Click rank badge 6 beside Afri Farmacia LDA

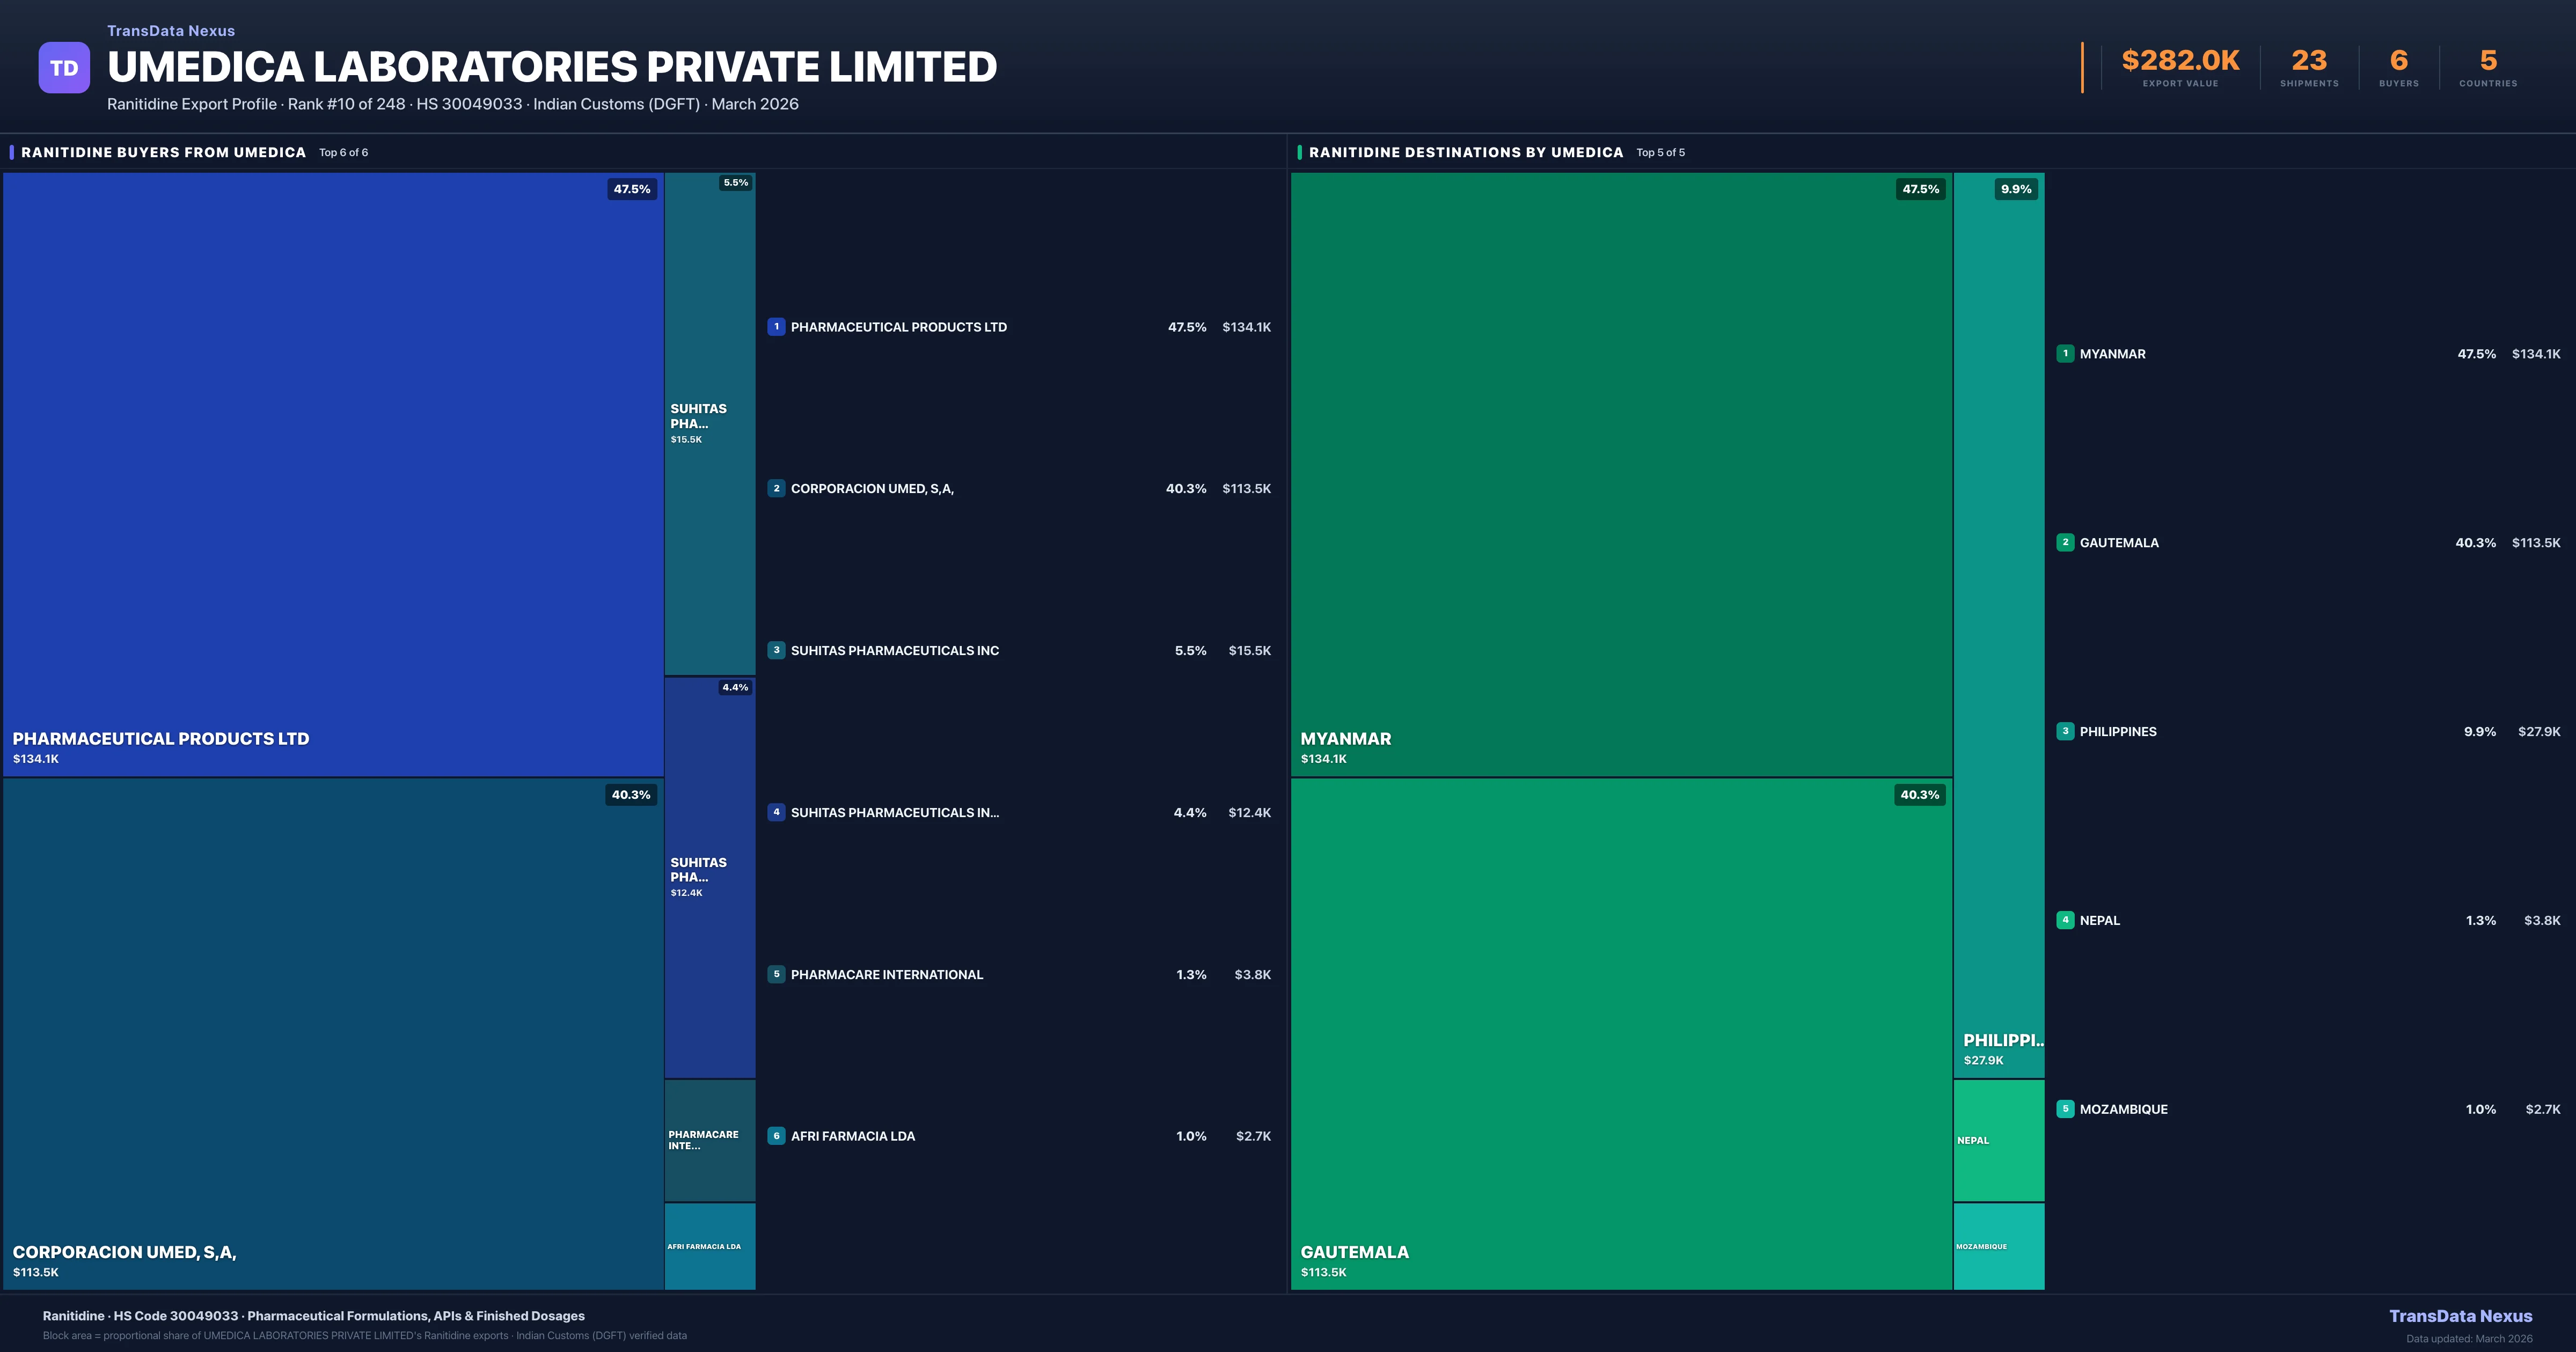pyautogui.click(x=776, y=1136)
